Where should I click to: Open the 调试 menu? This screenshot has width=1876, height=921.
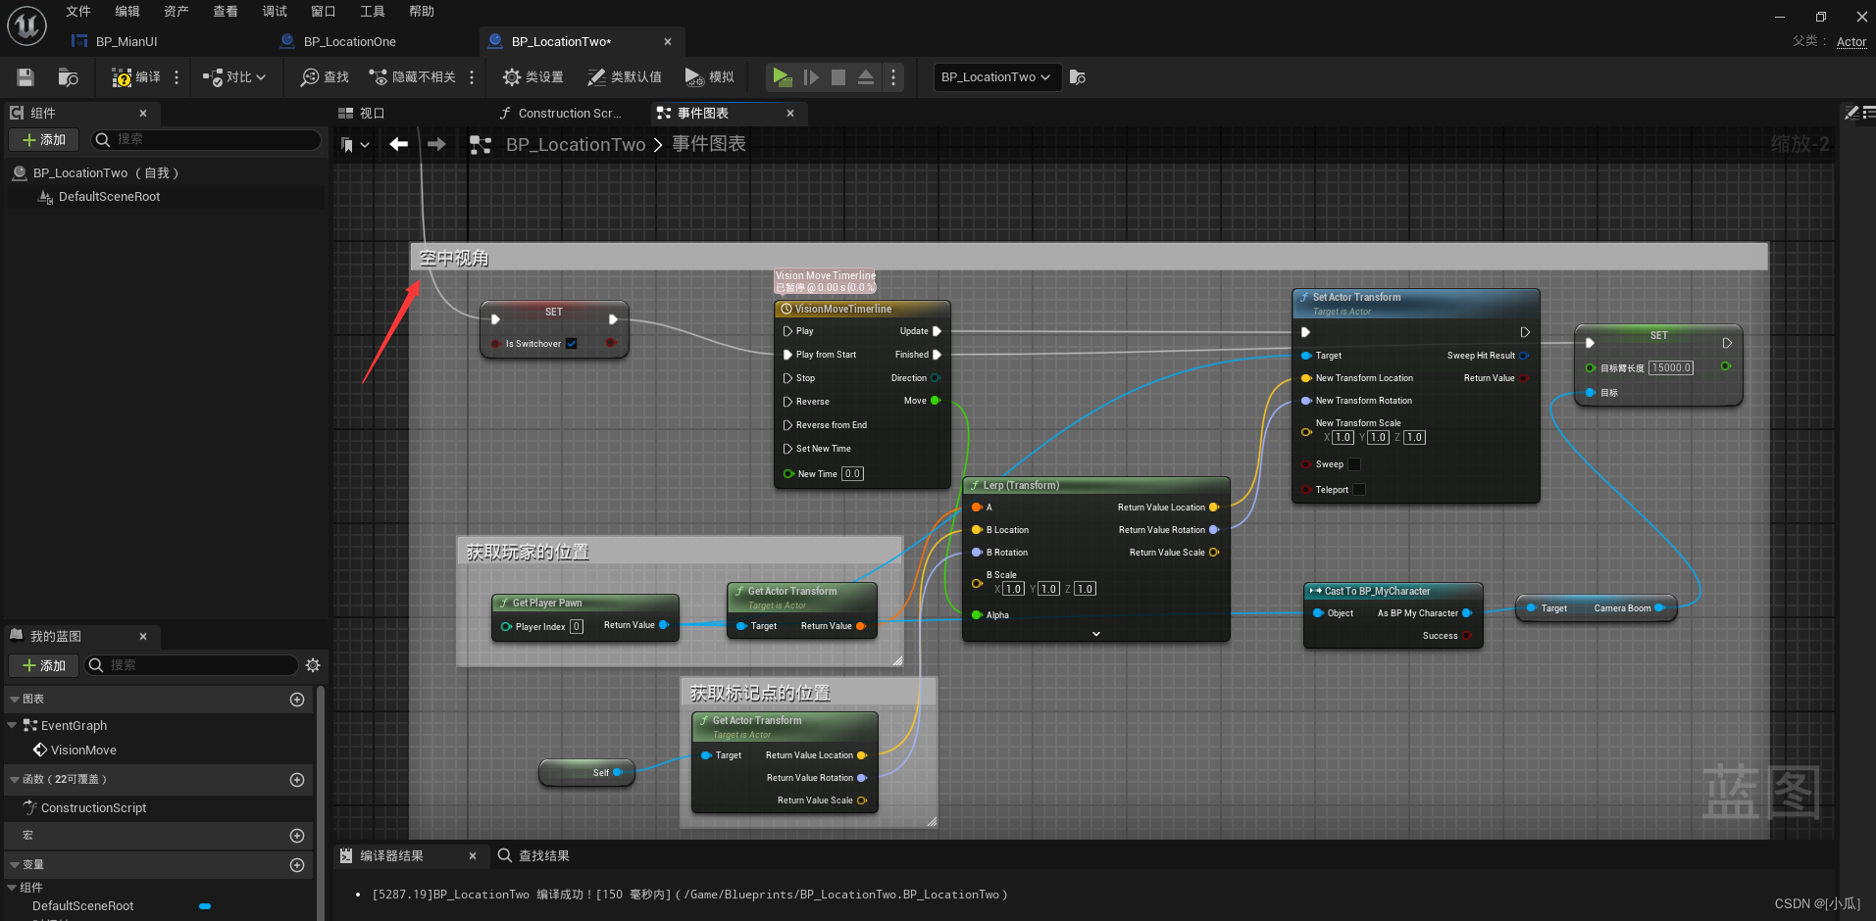275,12
